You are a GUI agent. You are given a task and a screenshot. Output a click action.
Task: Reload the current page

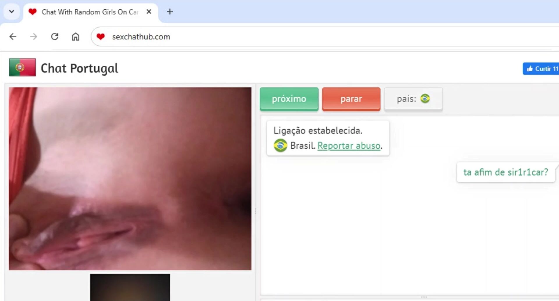(55, 37)
